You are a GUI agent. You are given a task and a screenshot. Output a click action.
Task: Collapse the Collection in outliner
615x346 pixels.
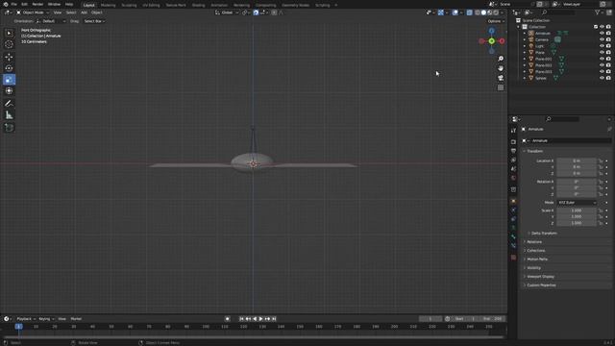pos(518,27)
